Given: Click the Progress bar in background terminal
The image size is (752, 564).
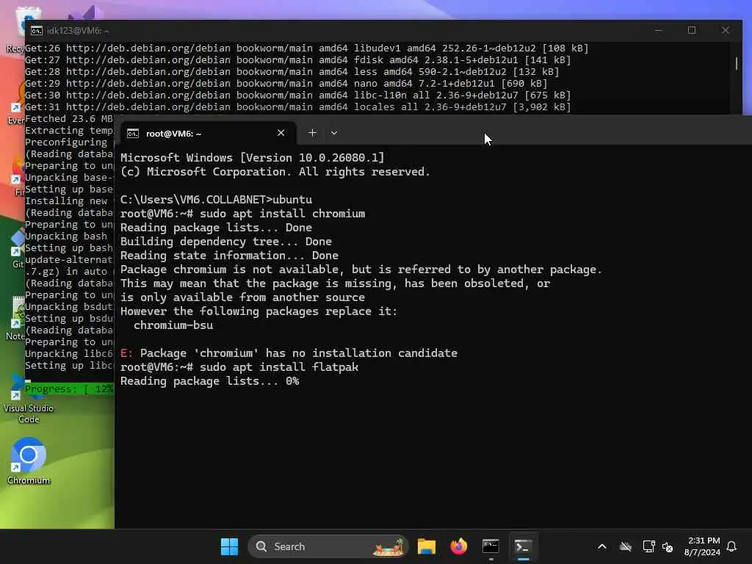Looking at the screenshot, I should (x=69, y=389).
